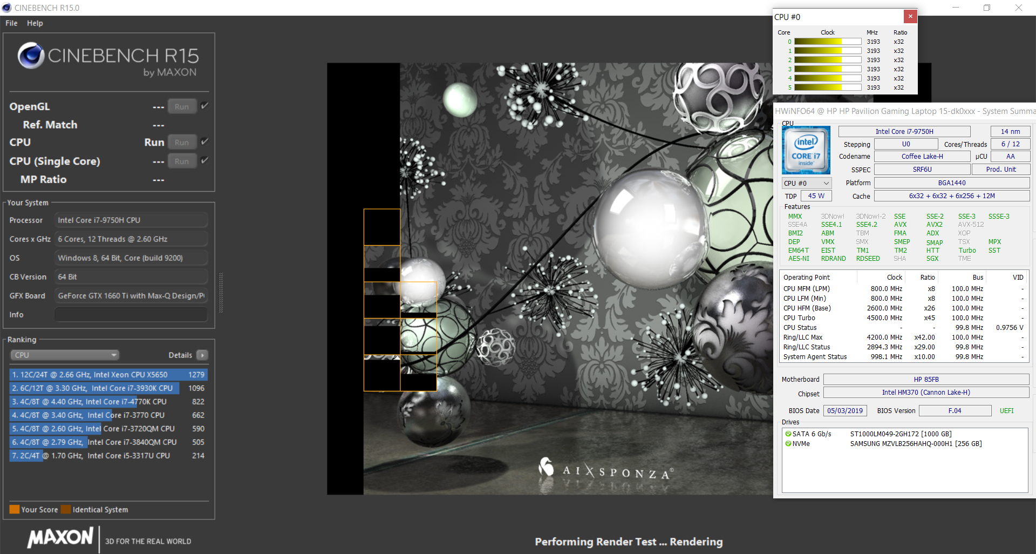Click the orange Your Score color swatch
Viewport: 1036px width, 554px height.
[x=15, y=509]
